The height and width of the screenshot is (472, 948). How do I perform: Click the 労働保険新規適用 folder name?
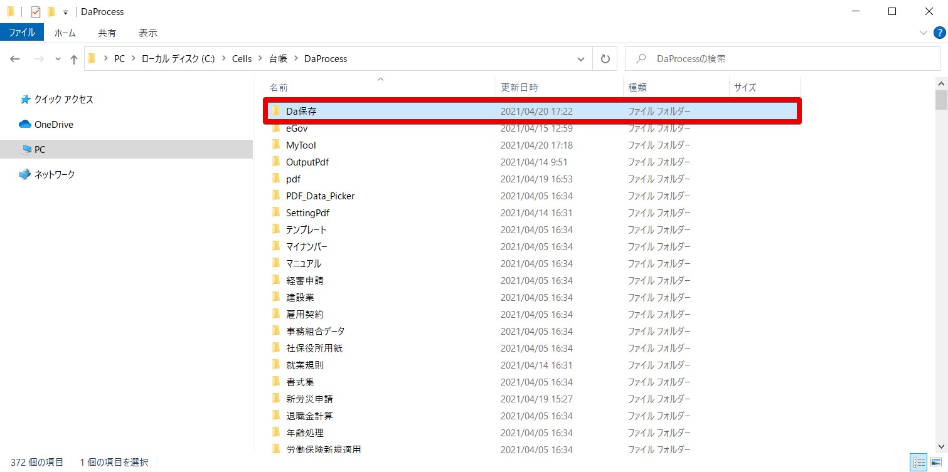coord(323,449)
